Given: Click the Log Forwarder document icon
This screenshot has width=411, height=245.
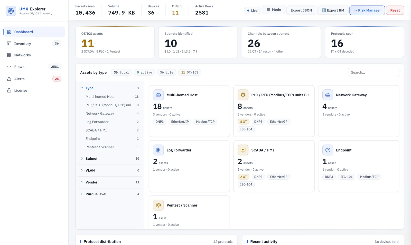Looking at the screenshot, I should 158,150.
